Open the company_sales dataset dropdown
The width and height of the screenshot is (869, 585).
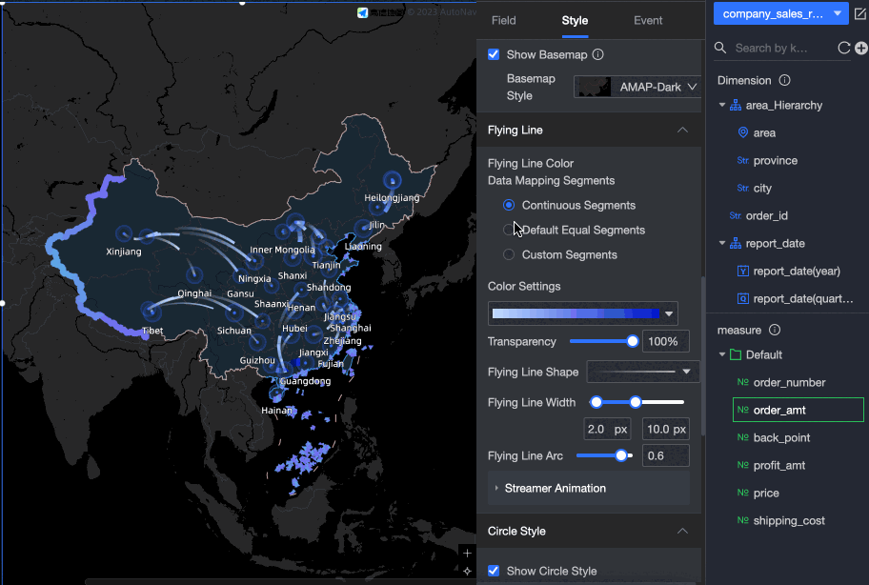(x=781, y=14)
